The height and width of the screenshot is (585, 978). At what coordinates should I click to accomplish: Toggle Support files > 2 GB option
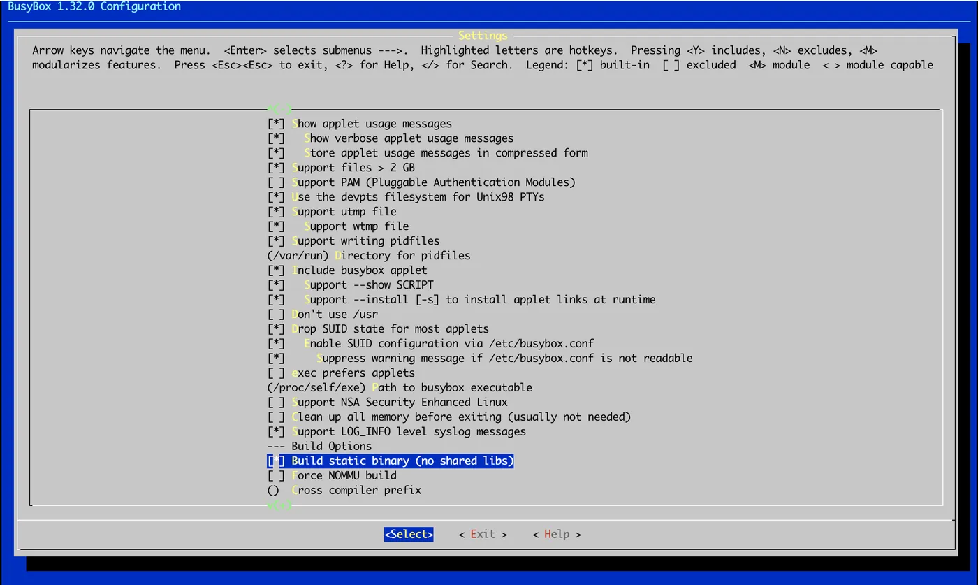[341, 168]
